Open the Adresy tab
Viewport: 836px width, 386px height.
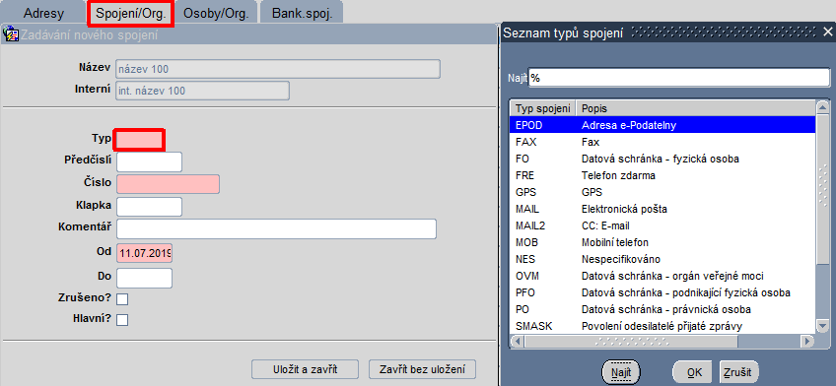[42, 14]
